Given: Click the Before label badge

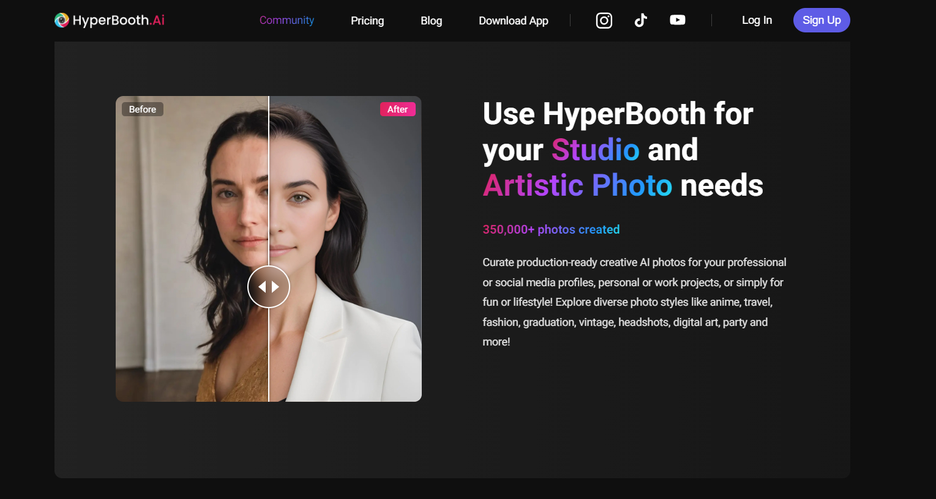Looking at the screenshot, I should pyautogui.click(x=142, y=109).
